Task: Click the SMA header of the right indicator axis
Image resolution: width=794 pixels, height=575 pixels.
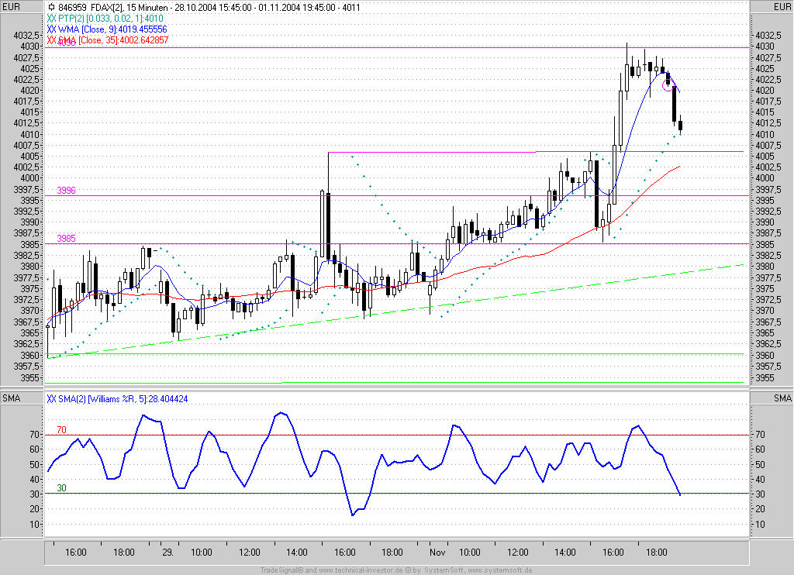Action: 782,398
